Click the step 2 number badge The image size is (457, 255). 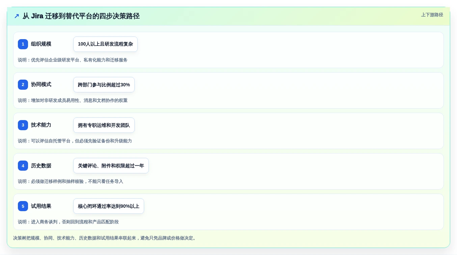(23, 85)
